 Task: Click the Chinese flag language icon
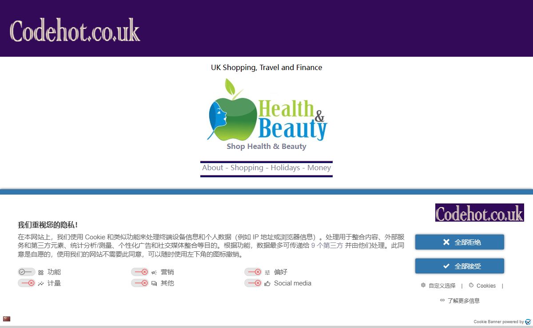point(6,319)
